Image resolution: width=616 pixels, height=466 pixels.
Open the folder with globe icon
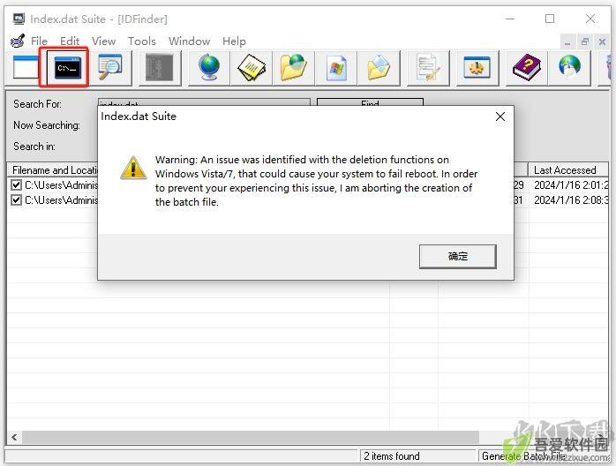(294, 68)
